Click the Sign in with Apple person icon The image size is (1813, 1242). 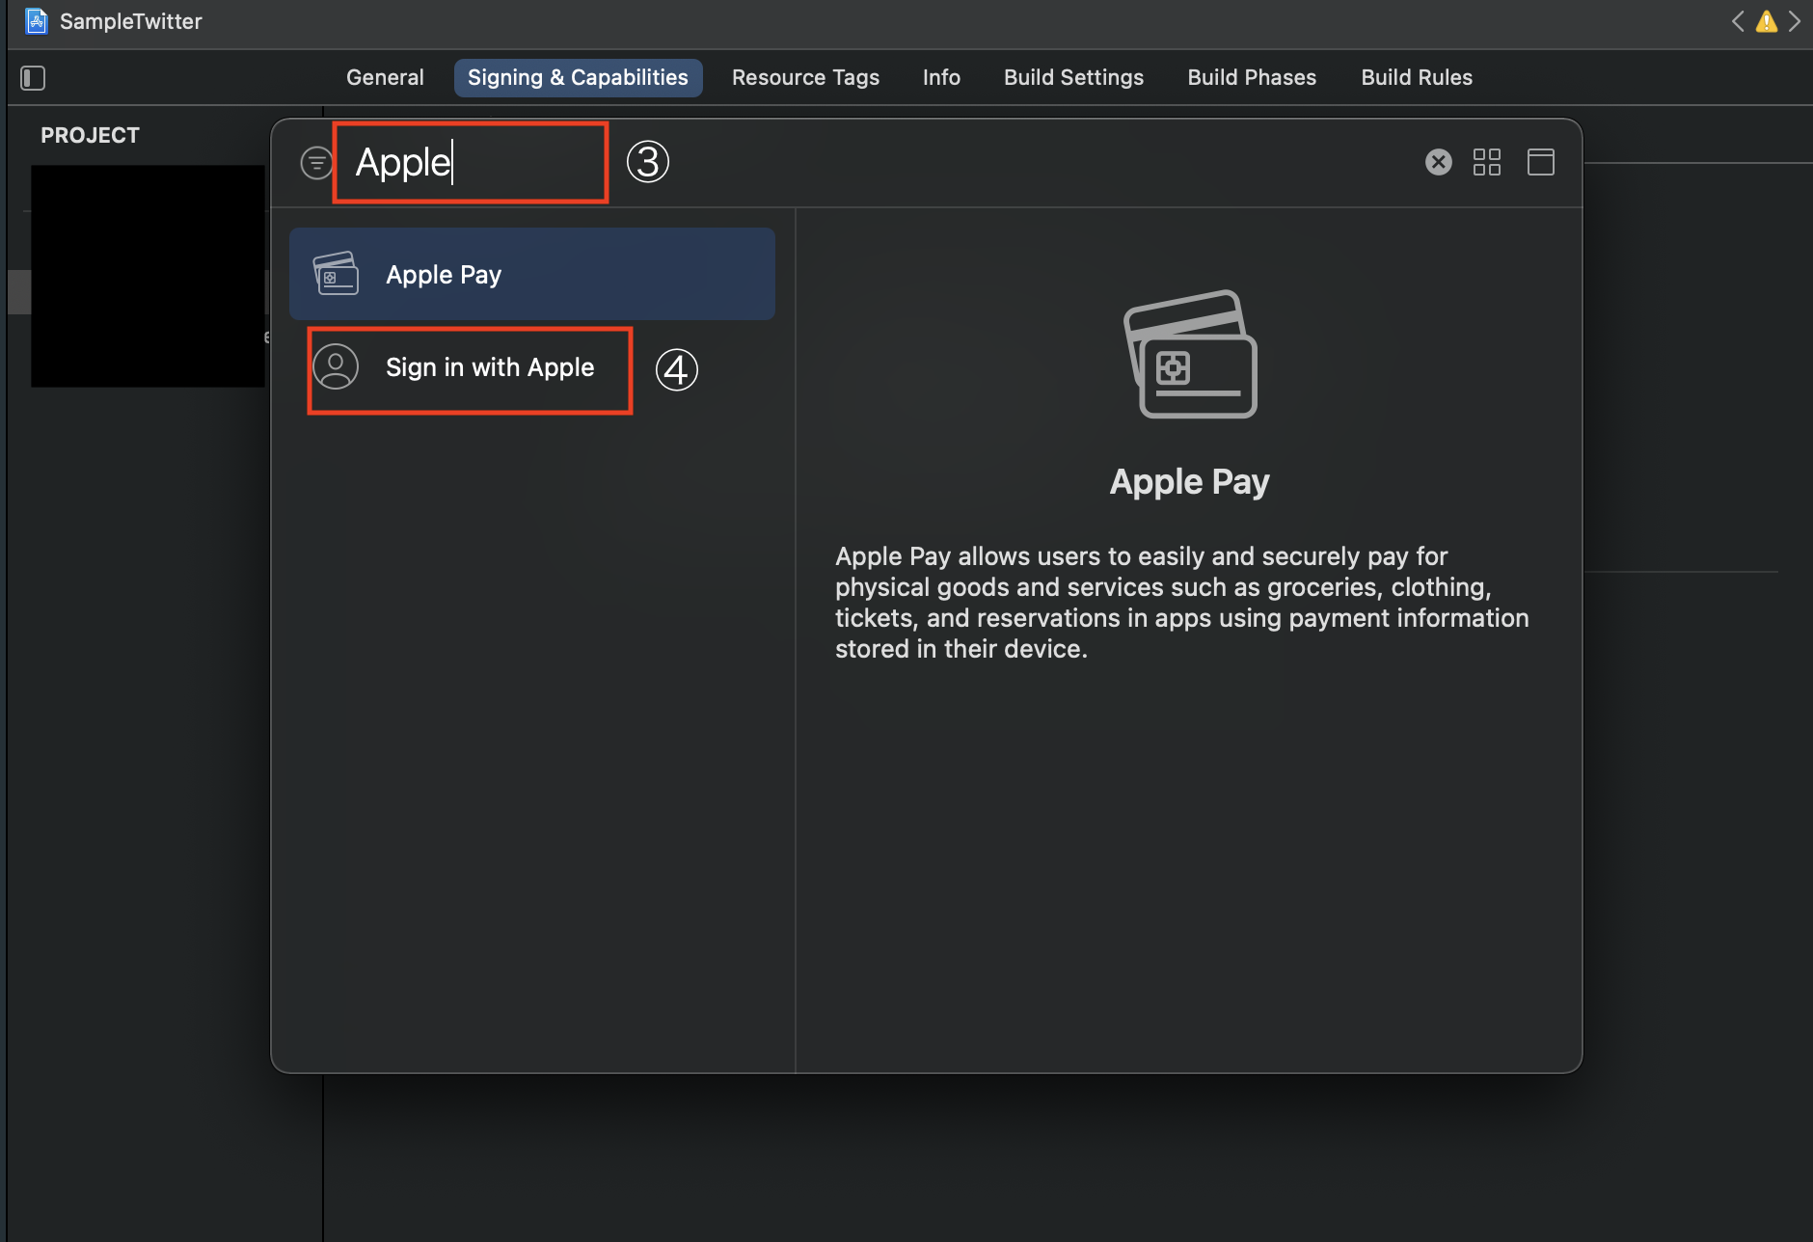336,367
